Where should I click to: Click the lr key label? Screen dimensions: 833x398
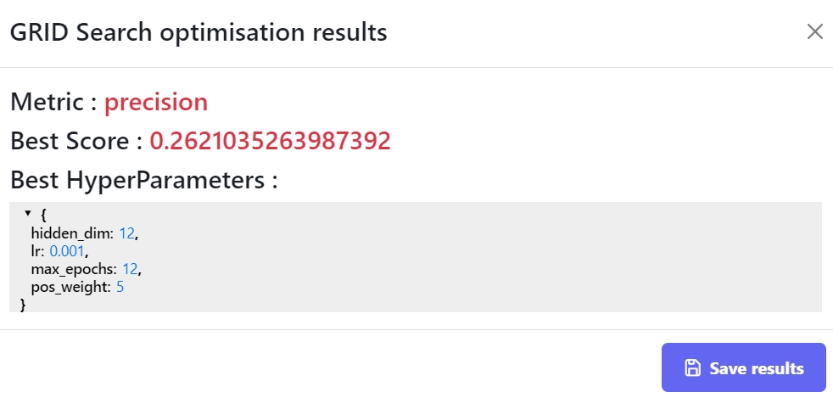click(x=36, y=251)
